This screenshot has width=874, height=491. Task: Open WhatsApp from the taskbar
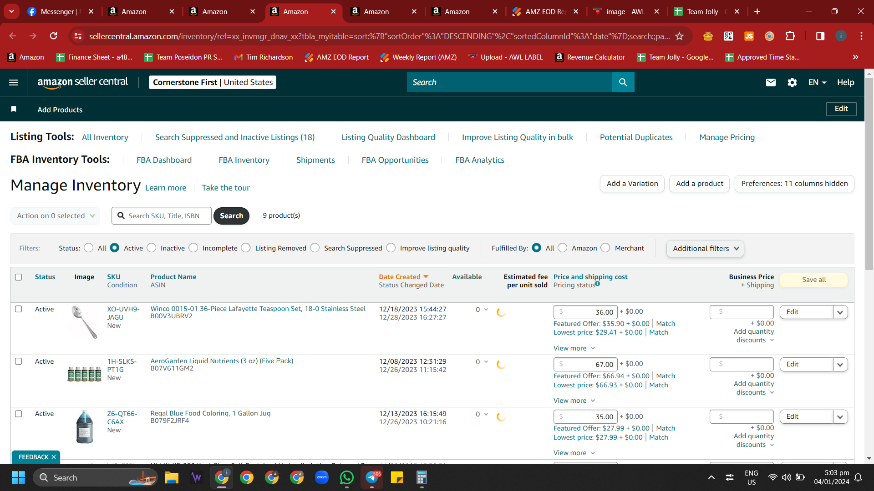[x=347, y=477]
